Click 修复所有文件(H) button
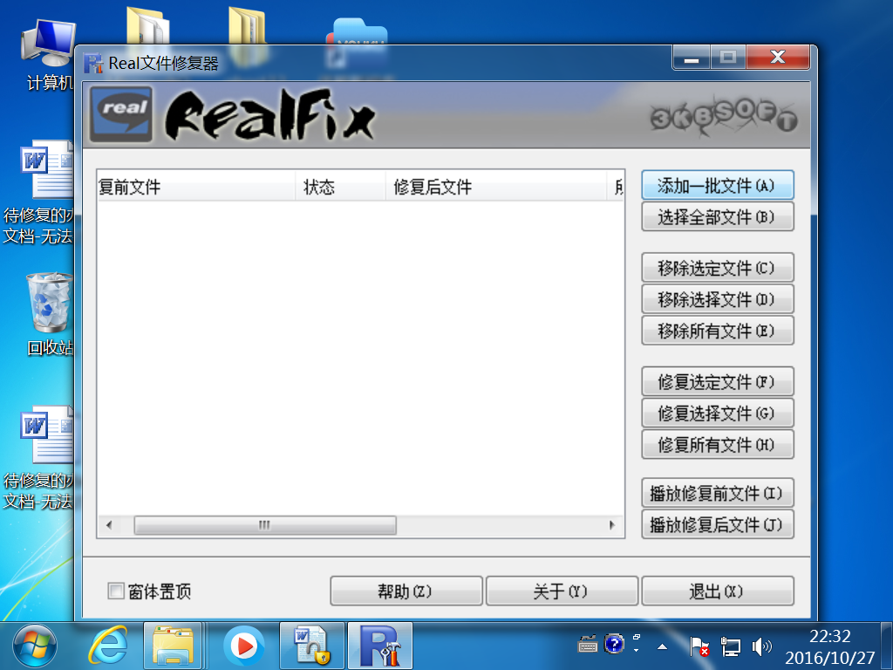This screenshot has height=670, width=893. 718,444
